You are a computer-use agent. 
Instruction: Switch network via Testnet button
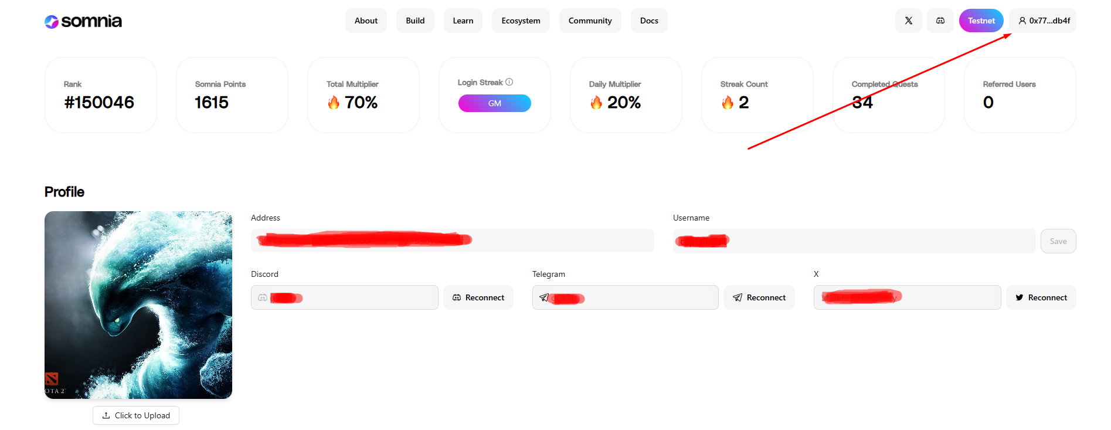pyautogui.click(x=981, y=21)
